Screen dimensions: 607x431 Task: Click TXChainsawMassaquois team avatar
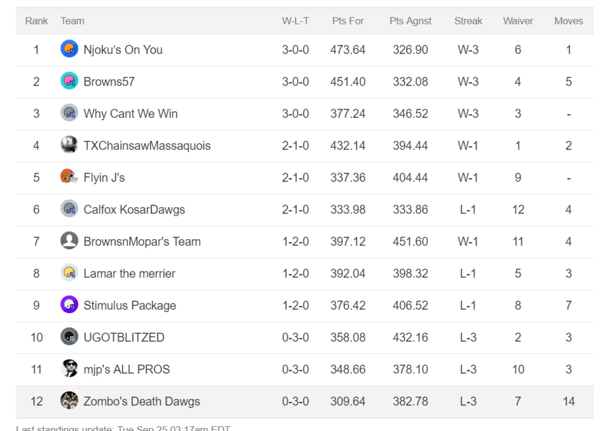click(x=69, y=144)
